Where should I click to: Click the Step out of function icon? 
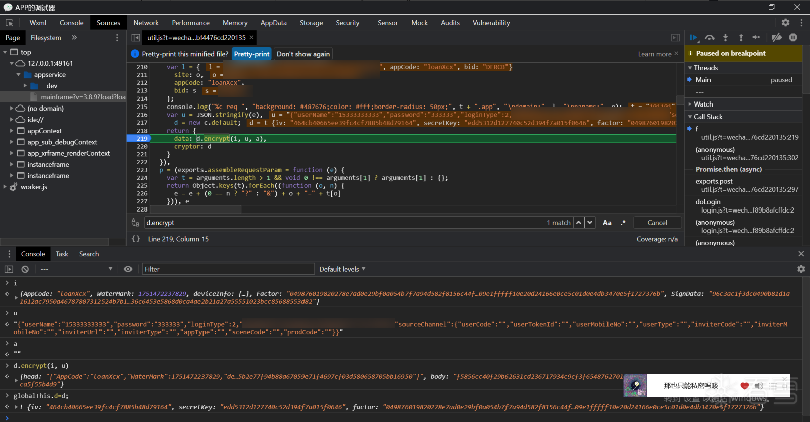pyautogui.click(x=741, y=38)
